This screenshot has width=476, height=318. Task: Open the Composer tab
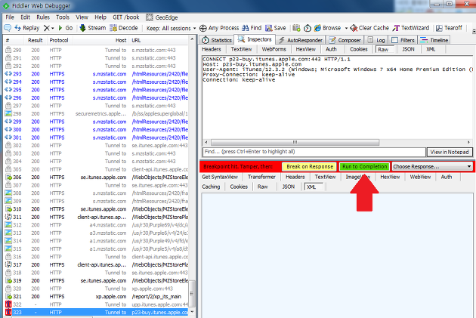(x=345, y=40)
